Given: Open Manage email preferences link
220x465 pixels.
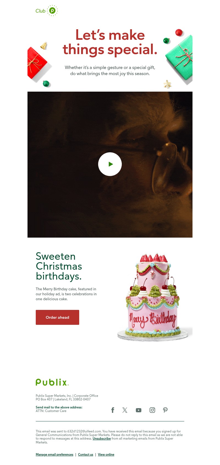Looking at the screenshot, I should 54,455.
